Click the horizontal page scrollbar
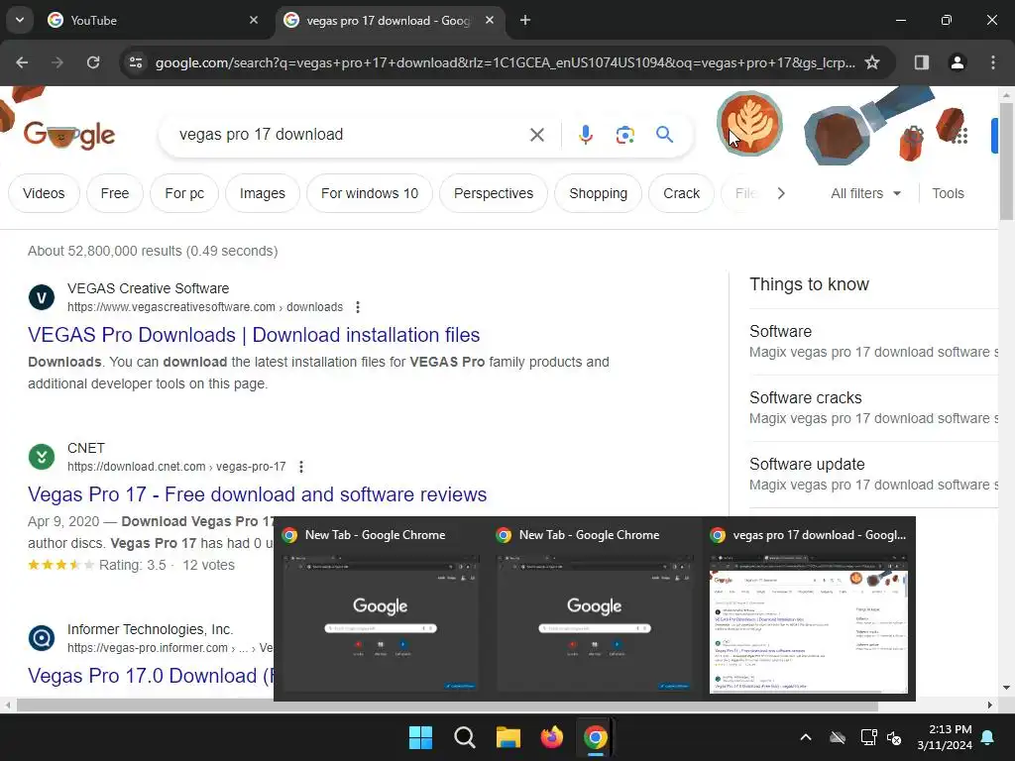This screenshot has height=761, width=1015. tap(447, 706)
